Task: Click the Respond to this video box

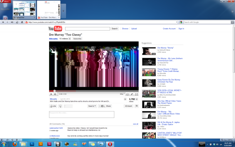Action: (x=82, y=114)
